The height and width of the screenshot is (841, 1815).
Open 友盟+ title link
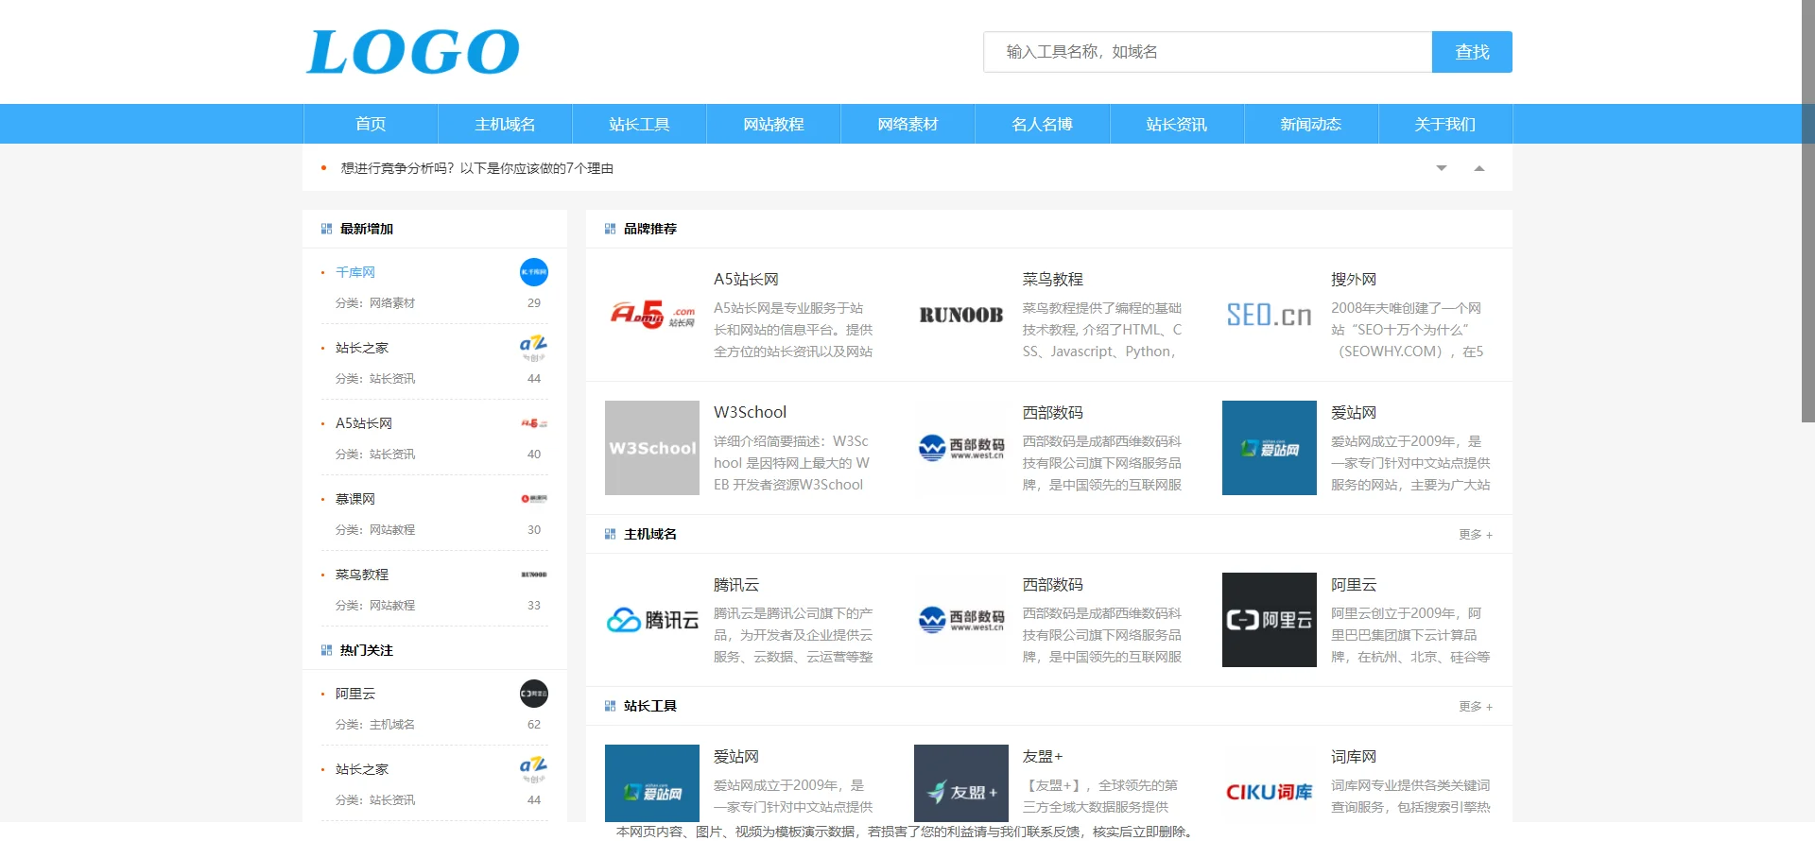(x=1043, y=757)
